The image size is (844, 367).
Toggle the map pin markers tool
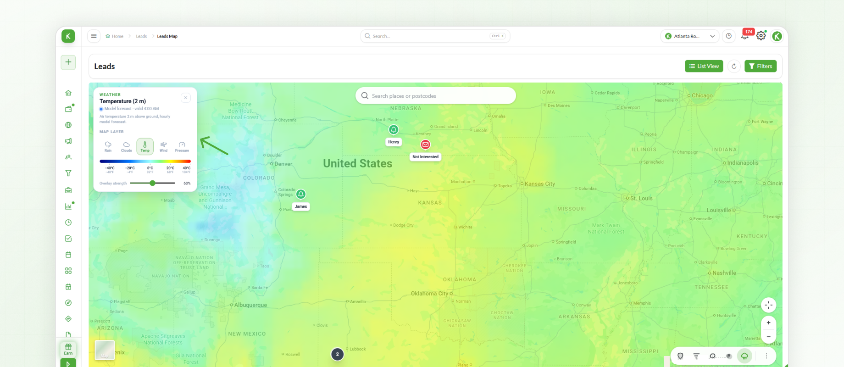coord(681,356)
